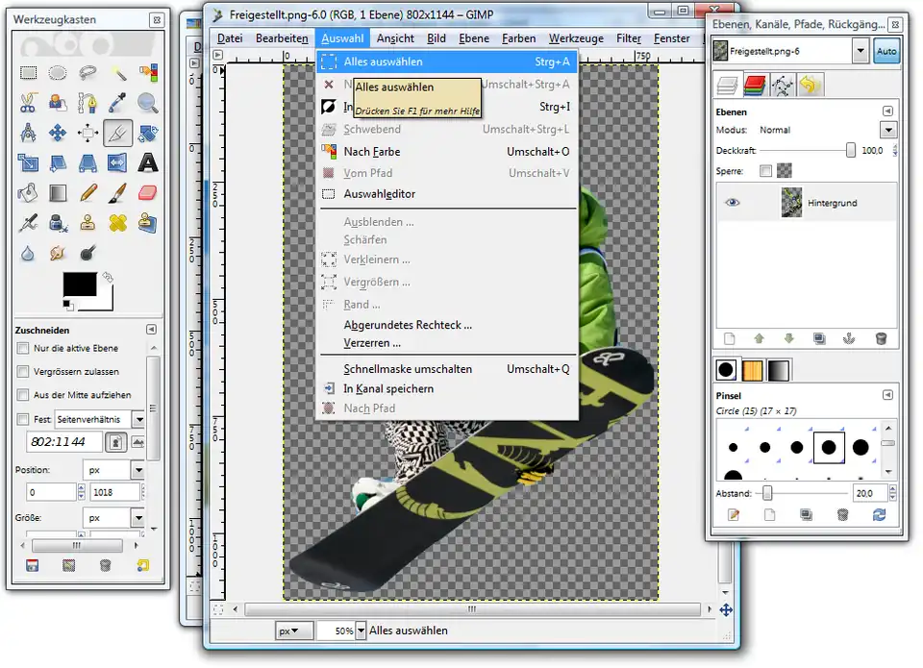923x668 pixels.
Task: Click the black foreground color swatch
Action: (79, 285)
